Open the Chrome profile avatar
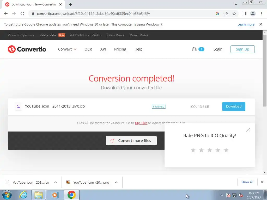 pyautogui.click(x=253, y=14)
